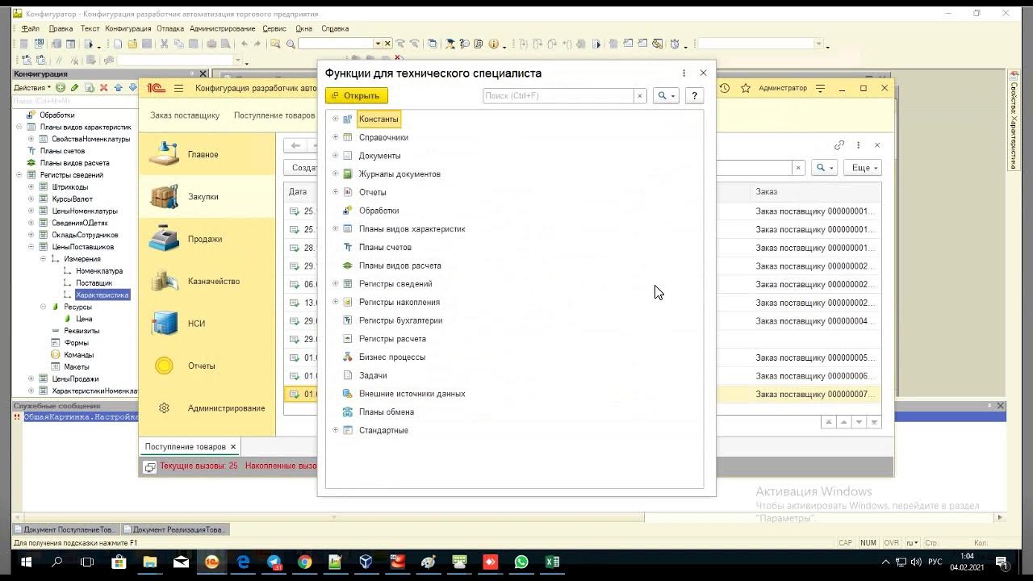Switch to Документ ПоступлениеТов... window tab

click(66, 529)
